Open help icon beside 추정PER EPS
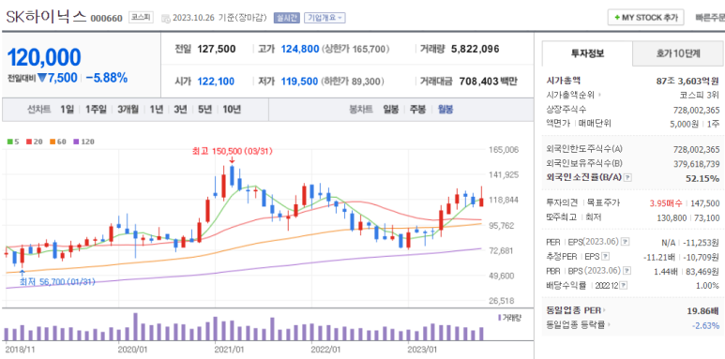The height and width of the screenshot is (359, 725). pyautogui.click(x=605, y=256)
